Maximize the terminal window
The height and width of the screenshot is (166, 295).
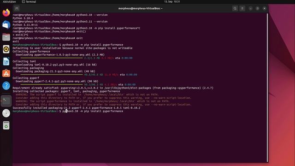257,8
